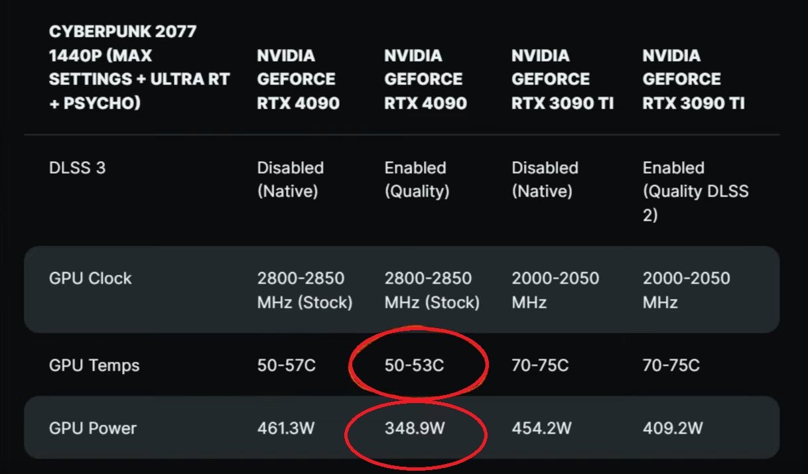Click the GPU Power row label
Image resolution: width=808 pixels, height=474 pixels.
point(92,428)
